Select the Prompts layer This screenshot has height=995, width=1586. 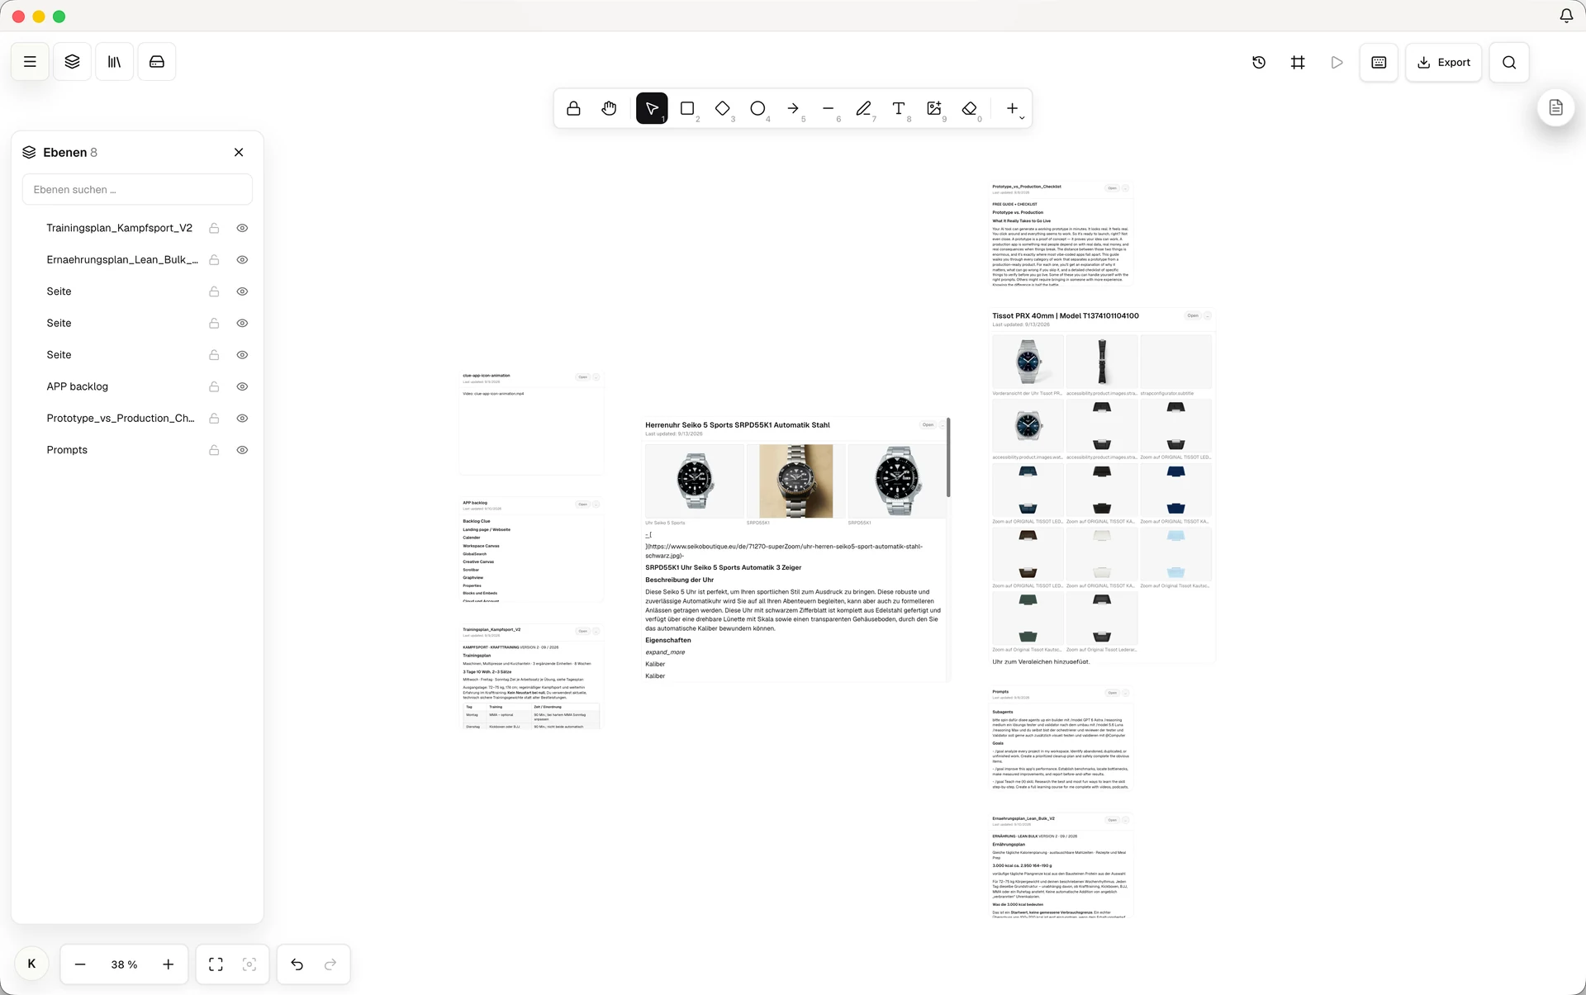(x=67, y=450)
